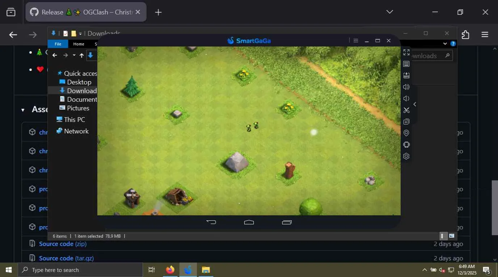Select Downloads in the navigation pane

pyautogui.click(x=78, y=91)
